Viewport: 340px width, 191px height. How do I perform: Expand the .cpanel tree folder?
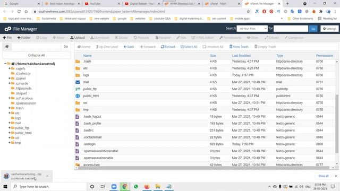tap(10, 78)
